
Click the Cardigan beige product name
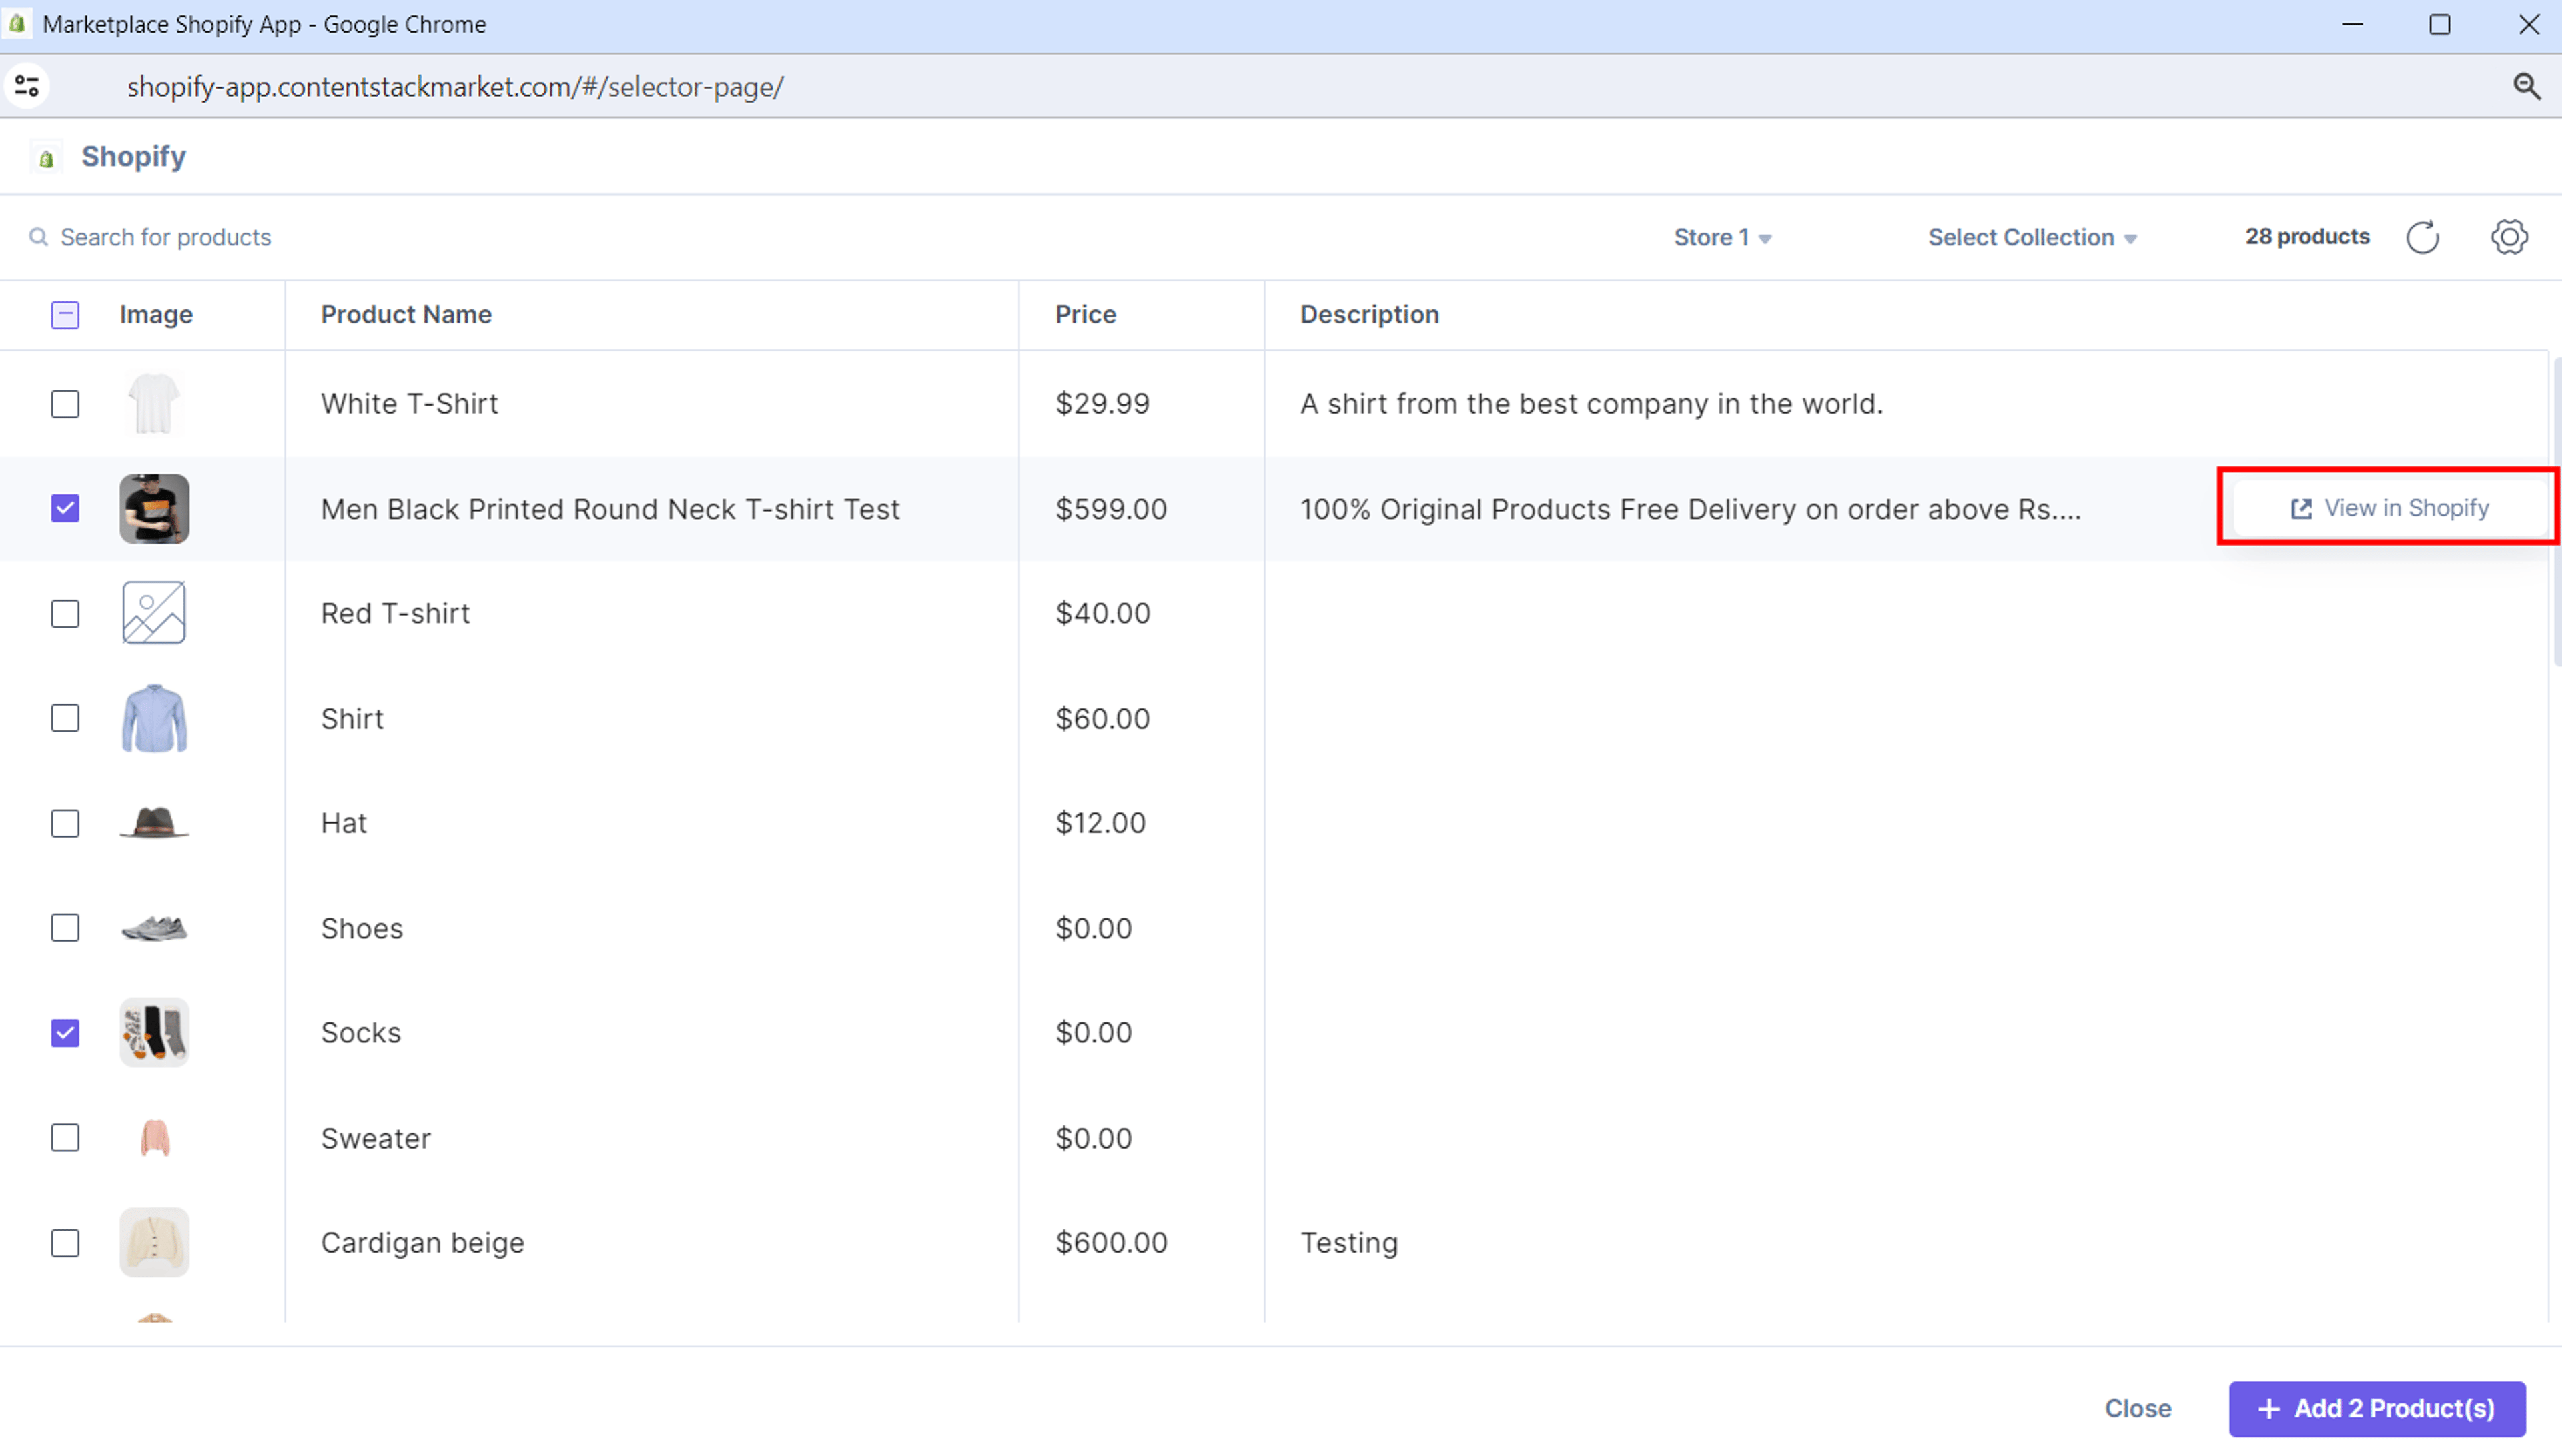point(422,1243)
